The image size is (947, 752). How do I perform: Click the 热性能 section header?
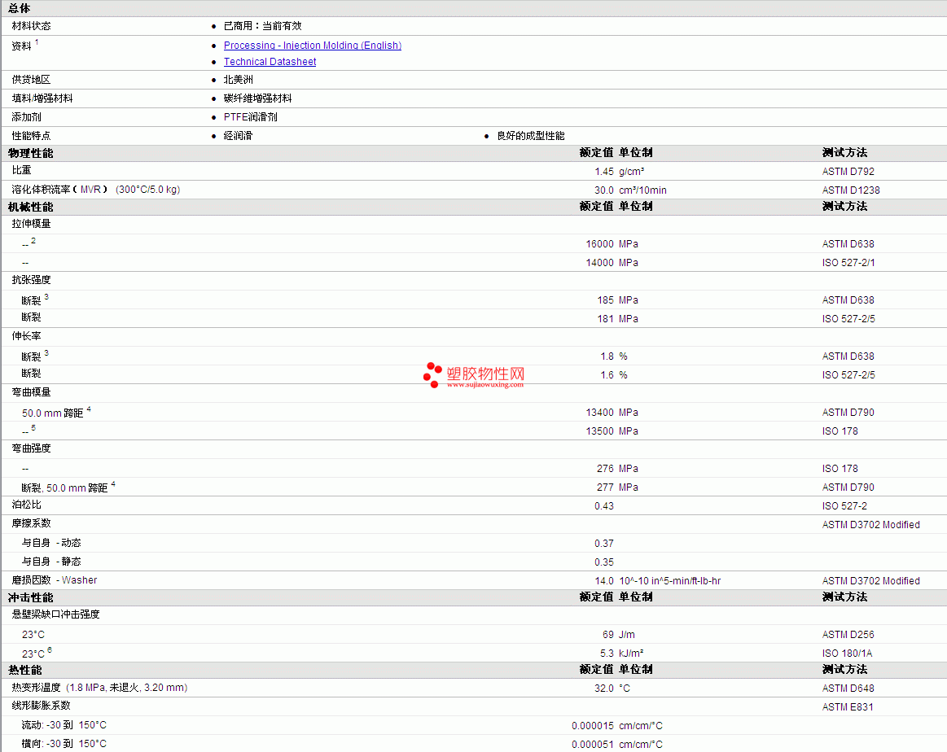[x=24, y=670]
